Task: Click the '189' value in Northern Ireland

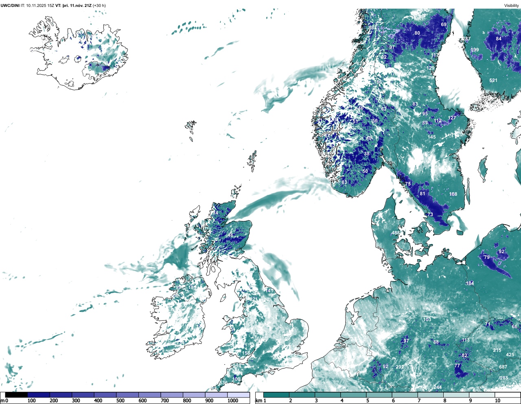Action: pyautogui.click(x=192, y=287)
